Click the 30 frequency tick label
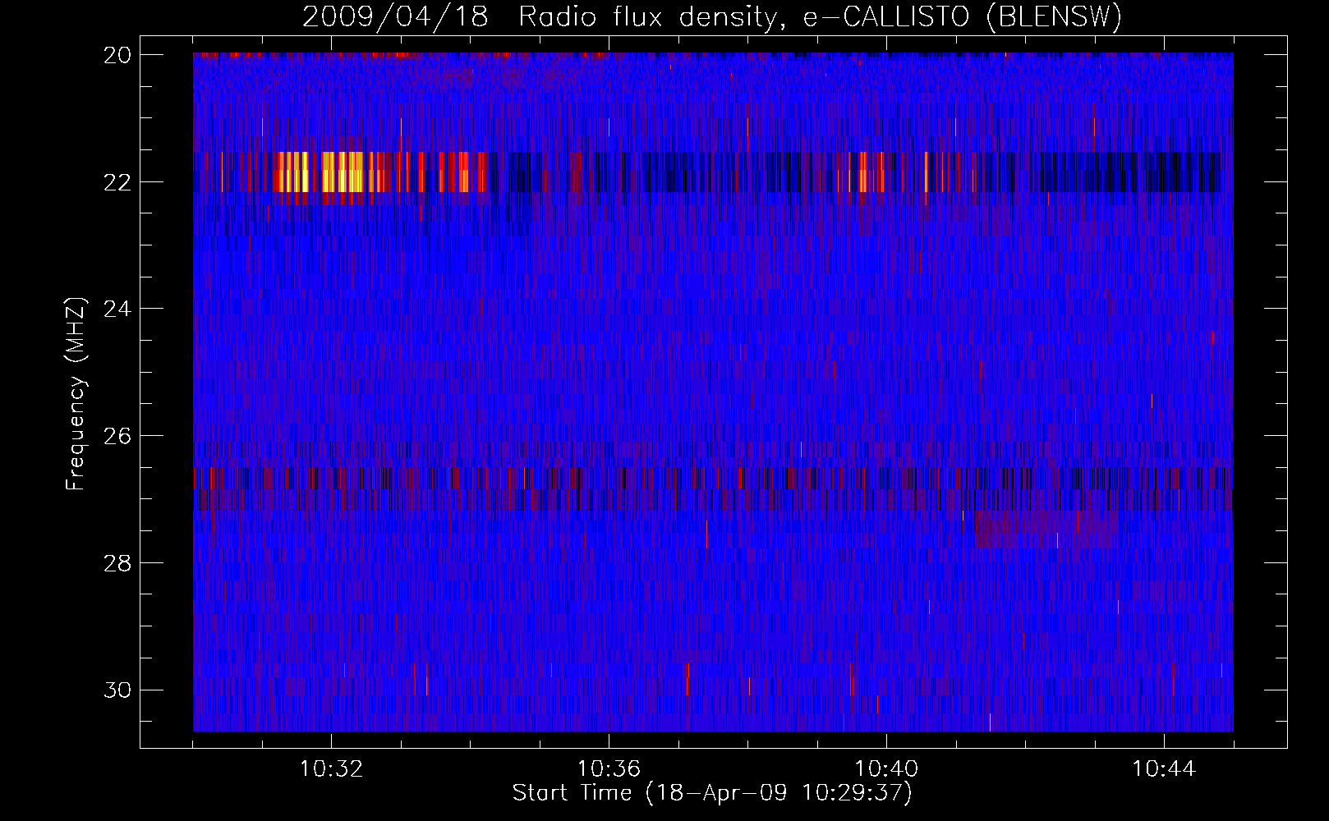Viewport: 1329px width, 821px height. coord(117,690)
